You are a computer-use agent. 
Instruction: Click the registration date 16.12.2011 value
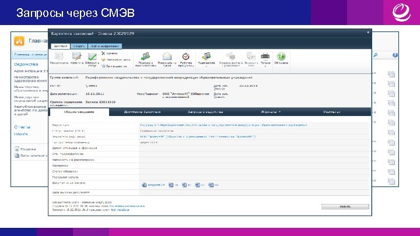click(x=95, y=94)
